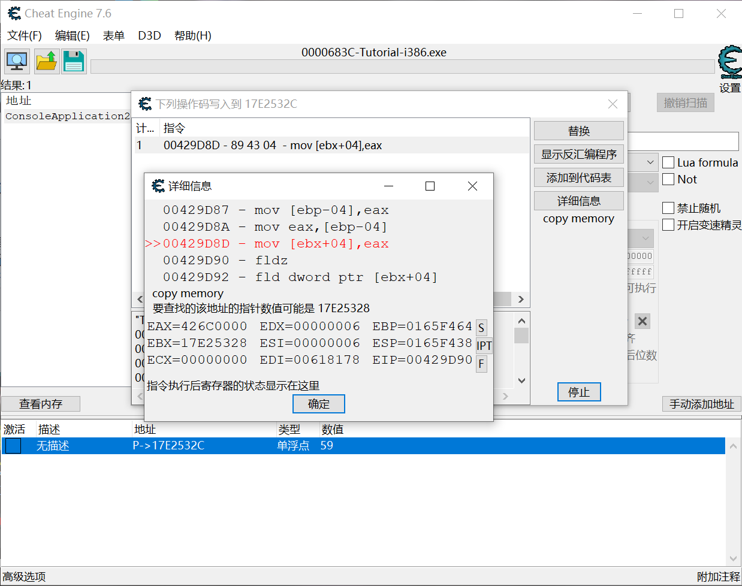Screen dimensions: 742x586
Task: Click 显示反汇编程序 button
Action: click(x=579, y=154)
